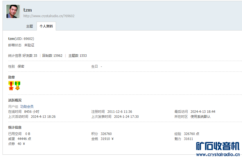This screenshot has height=158, width=242.
Task: Open the 主题数 1553 threads link
Action: (78, 56)
